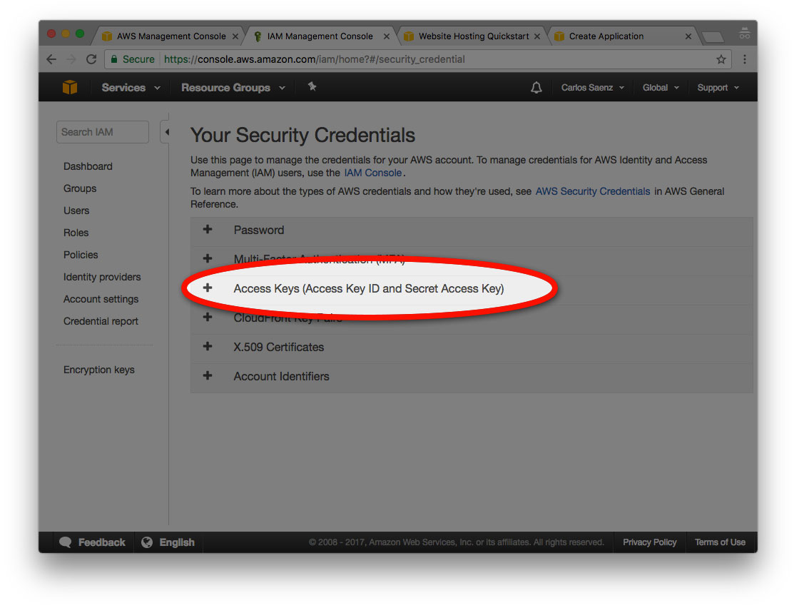Screen dimensions: 799x613
Task: Open Policies in IAM sidebar
Action: (81, 255)
